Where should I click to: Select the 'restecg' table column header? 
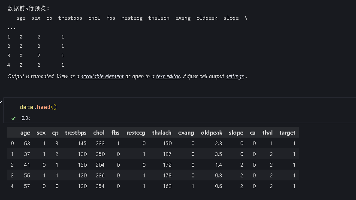tap(136, 132)
